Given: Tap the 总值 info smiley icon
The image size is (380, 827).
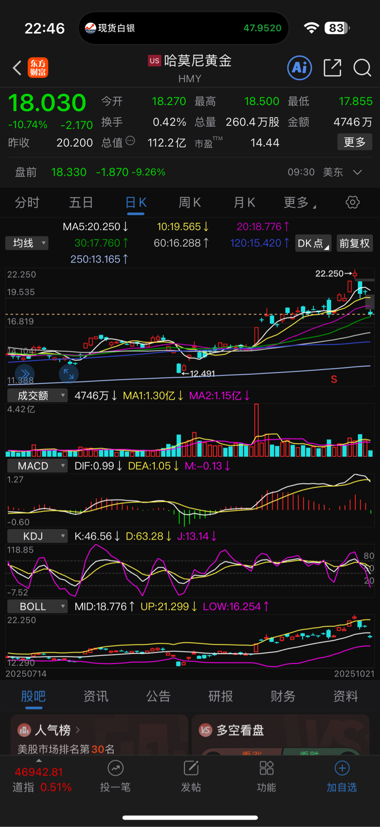Looking at the screenshot, I should (x=130, y=141).
